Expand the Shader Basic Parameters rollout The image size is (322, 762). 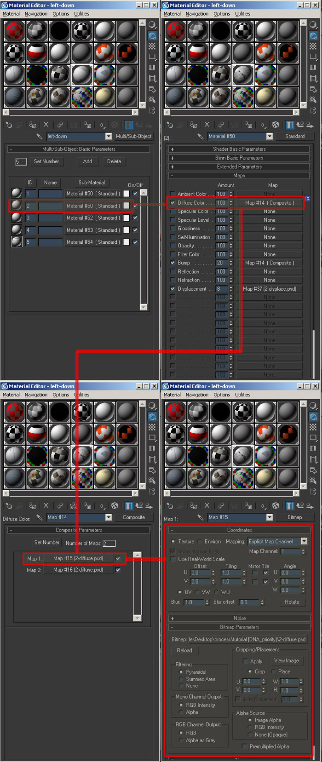pyautogui.click(x=239, y=149)
